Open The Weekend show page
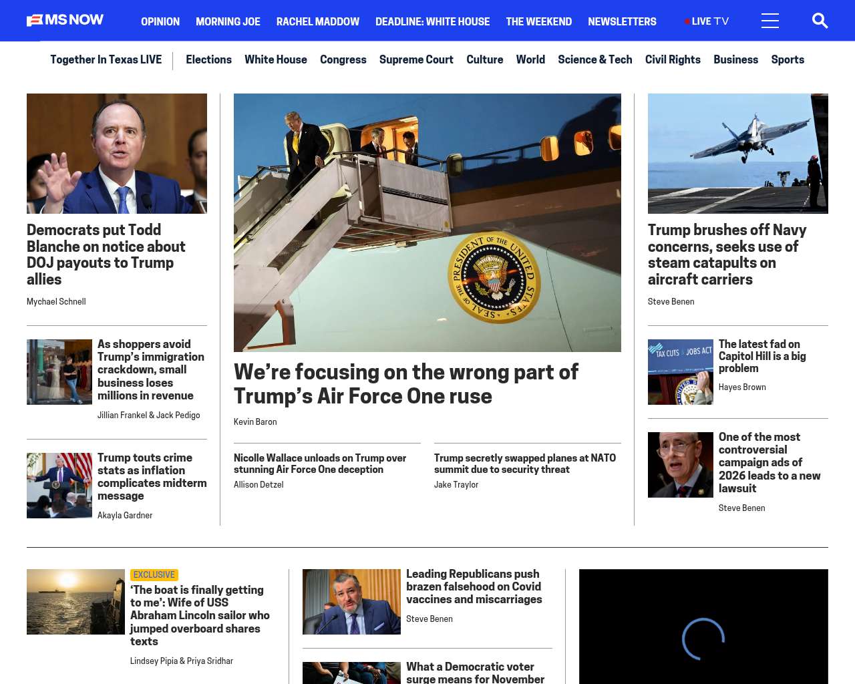Viewport: 855px width, 684px height. coord(538,21)
